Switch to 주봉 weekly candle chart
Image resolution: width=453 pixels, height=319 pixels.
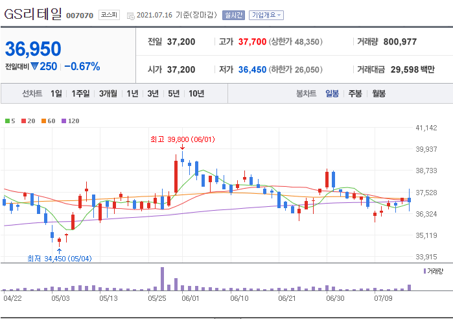pyautogui.click(x=355, y=93)
